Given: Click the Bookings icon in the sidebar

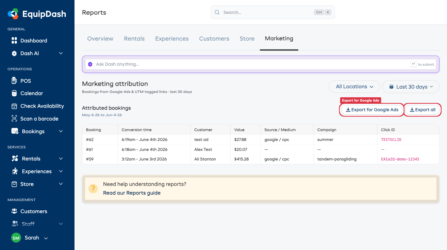Looking at the screenshot, I should [15, 131].
